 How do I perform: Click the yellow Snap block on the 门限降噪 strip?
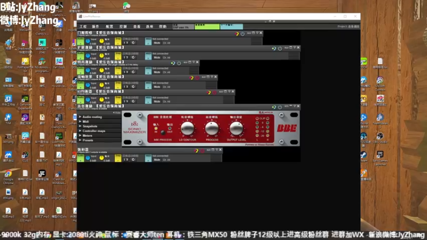118,41
